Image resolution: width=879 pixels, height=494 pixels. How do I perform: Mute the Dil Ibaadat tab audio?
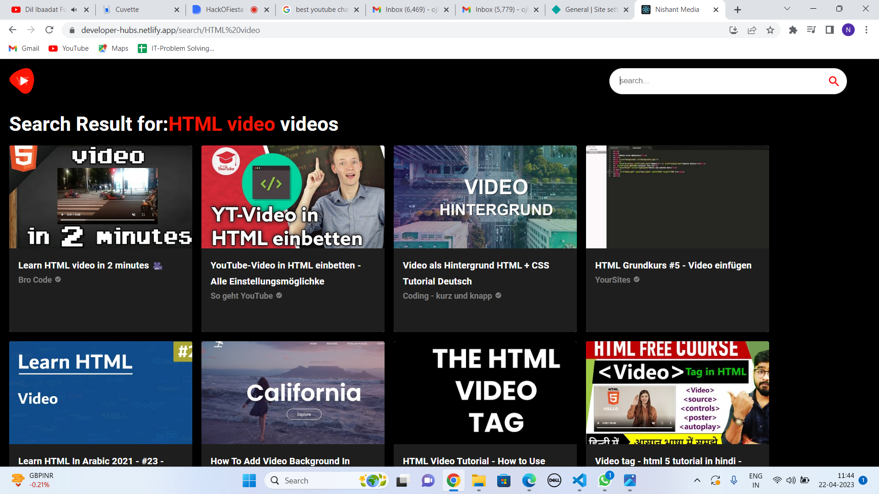tap(74, 10)
